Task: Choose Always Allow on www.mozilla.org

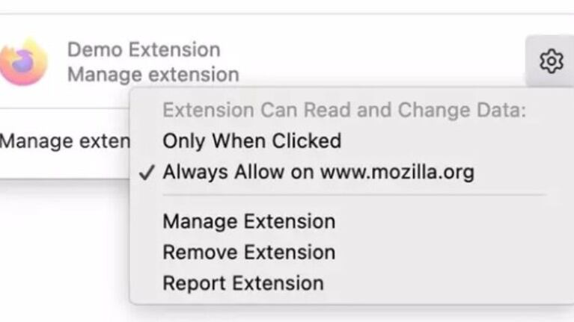Action: pos(318,173)
